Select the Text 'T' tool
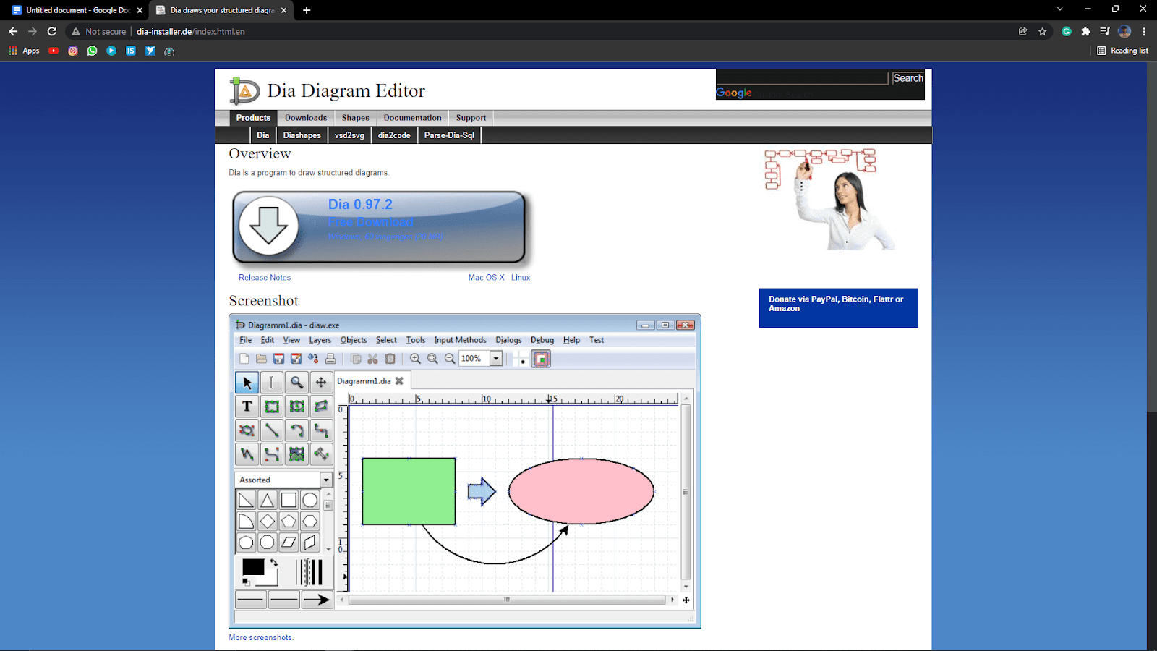 pyautogui.click(x=247, y=407)
